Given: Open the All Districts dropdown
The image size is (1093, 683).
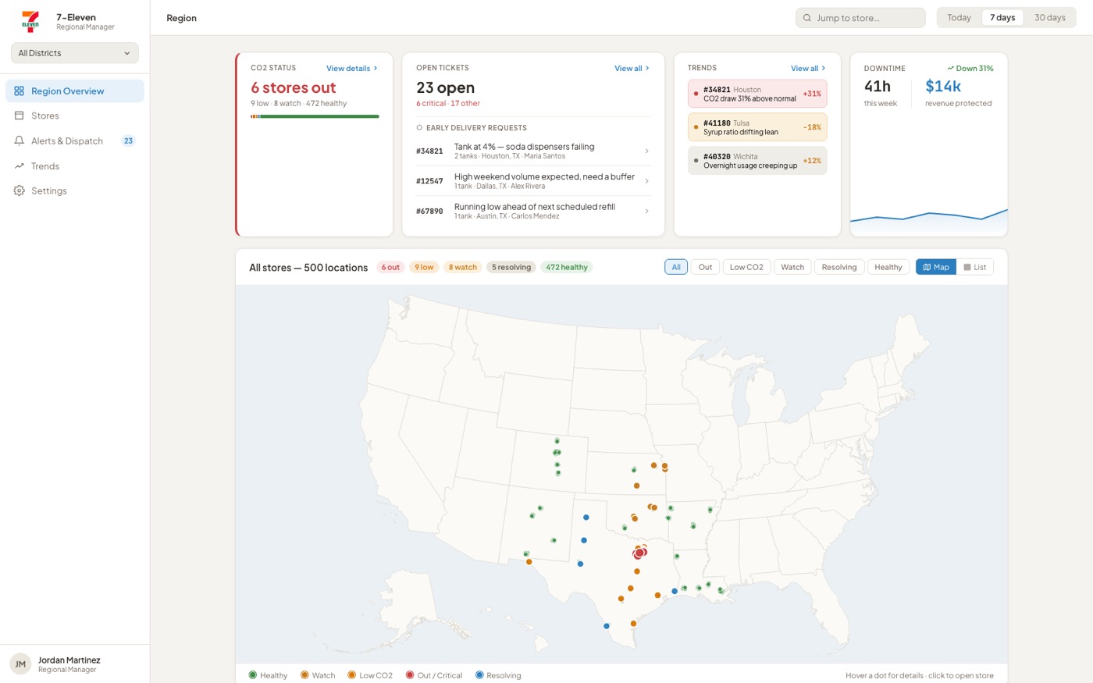Looking at the screenshot, I should point(75,53).
